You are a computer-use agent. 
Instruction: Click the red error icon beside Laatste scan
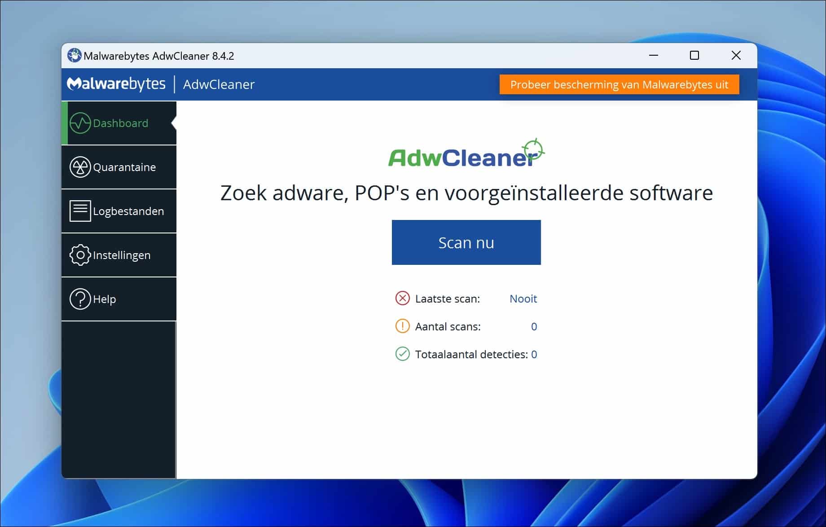click(x=403, y=298)
